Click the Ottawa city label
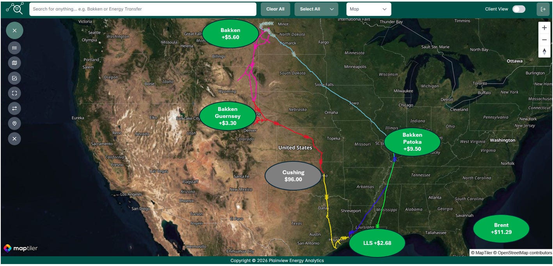The height and width of the screenshot is (266, 553). 514,61
